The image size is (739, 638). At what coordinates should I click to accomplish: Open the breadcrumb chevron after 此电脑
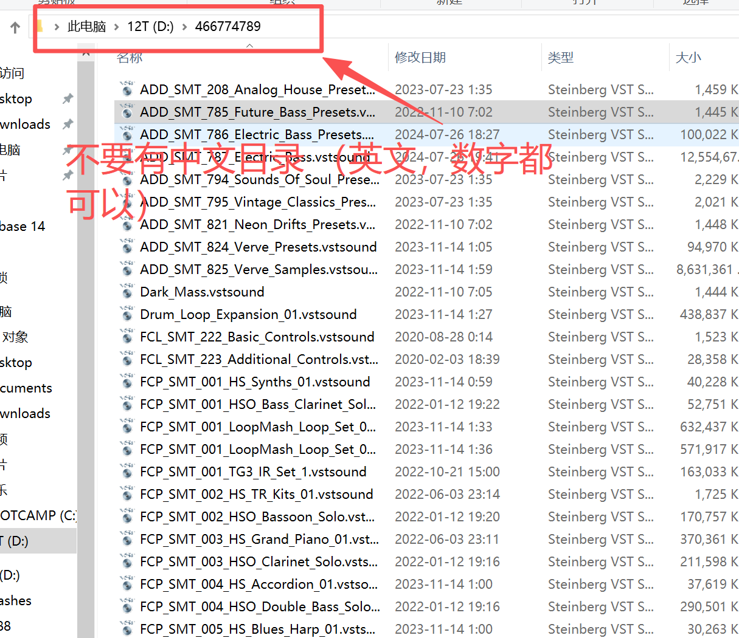pyautogui.click(x=116, y=27)
